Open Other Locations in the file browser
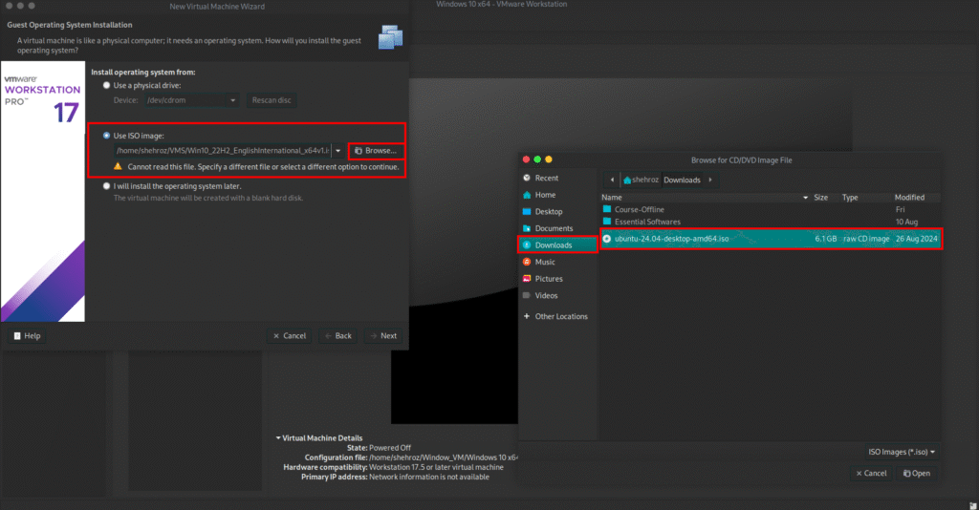This screenshot has height=510, width=979. tap(557, 316)
